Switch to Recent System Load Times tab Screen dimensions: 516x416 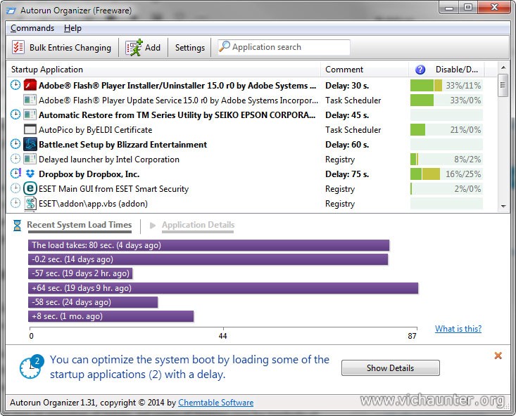[x=80, y=225]
